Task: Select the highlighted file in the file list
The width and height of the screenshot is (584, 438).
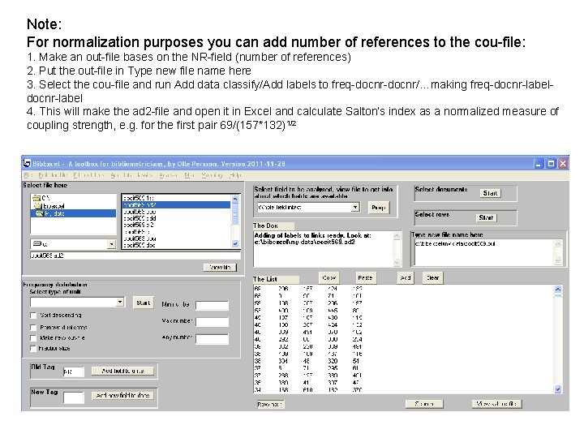Action: [x=176, y=205]
